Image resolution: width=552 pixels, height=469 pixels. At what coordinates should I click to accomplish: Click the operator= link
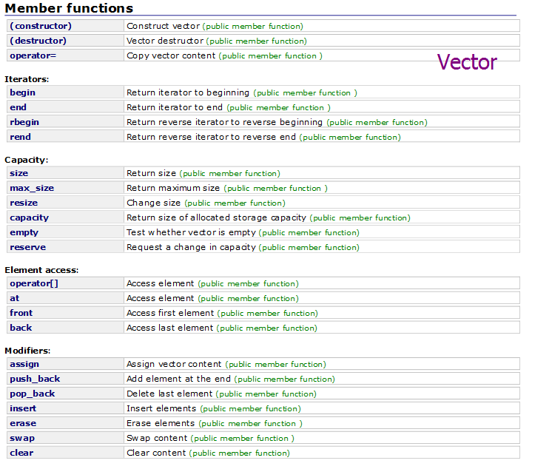[33, 55]
